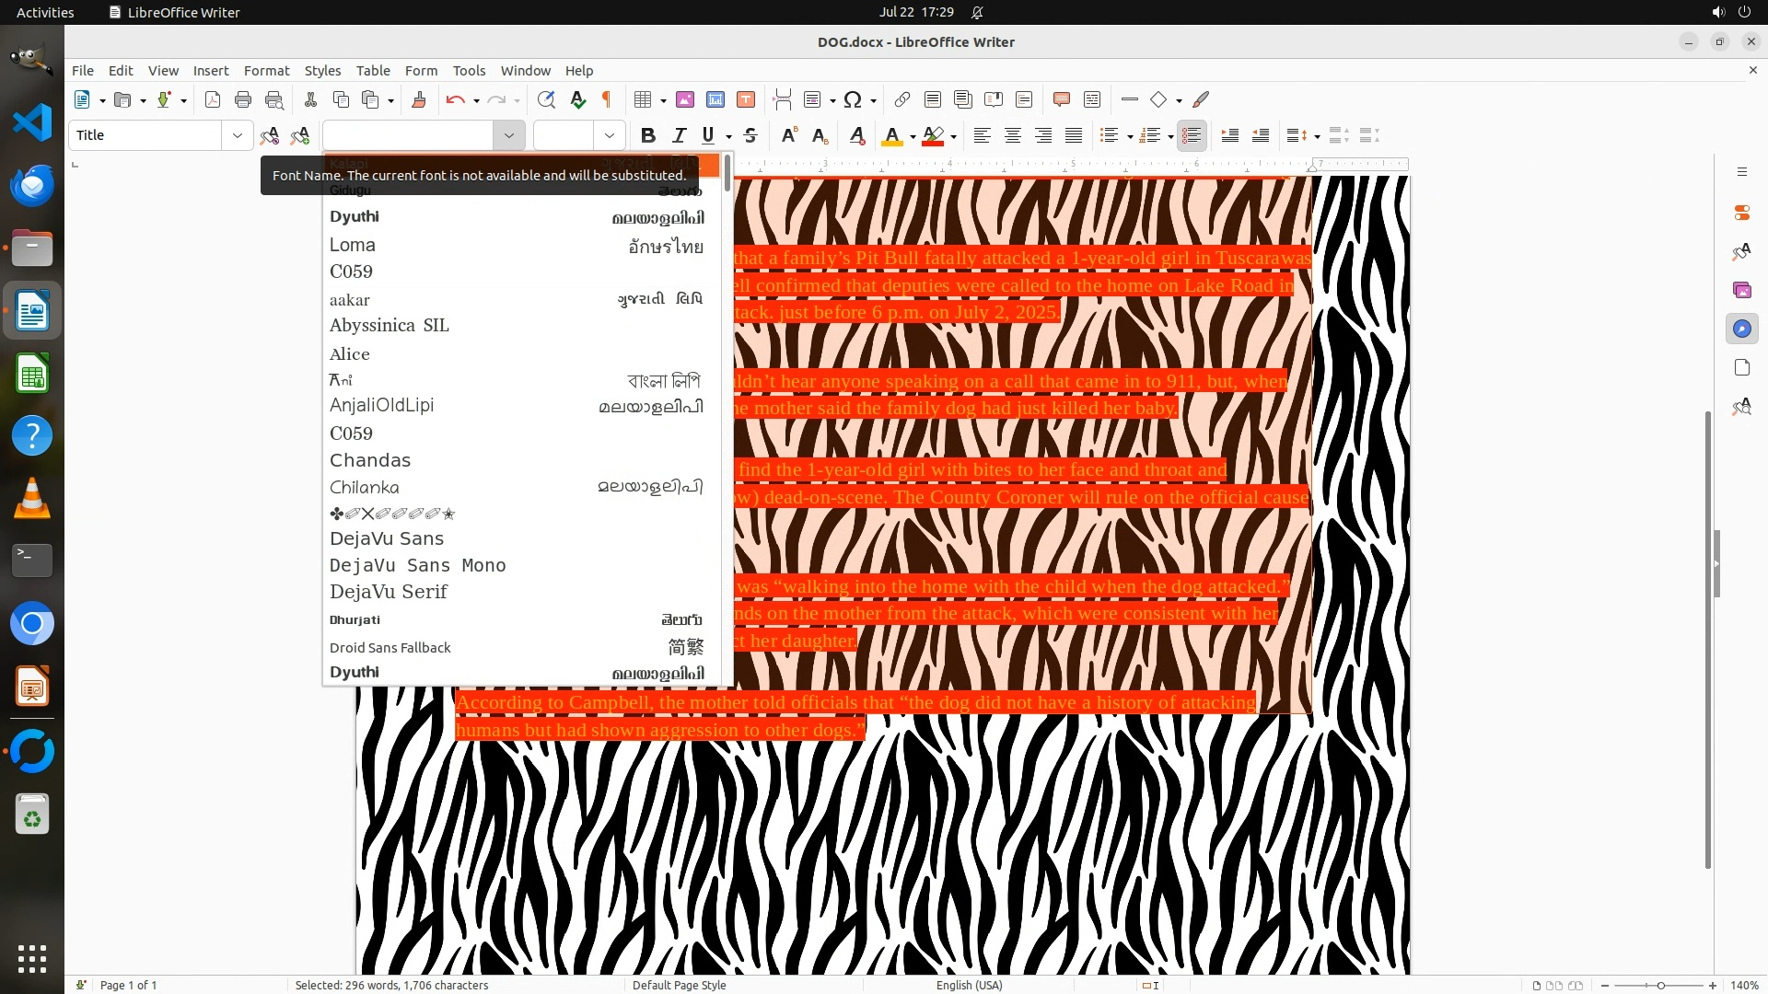Image resolution: width=1768 pixels, height=994 pixels.
Task: Toggle Bold formatting
Action: [648, 135]
